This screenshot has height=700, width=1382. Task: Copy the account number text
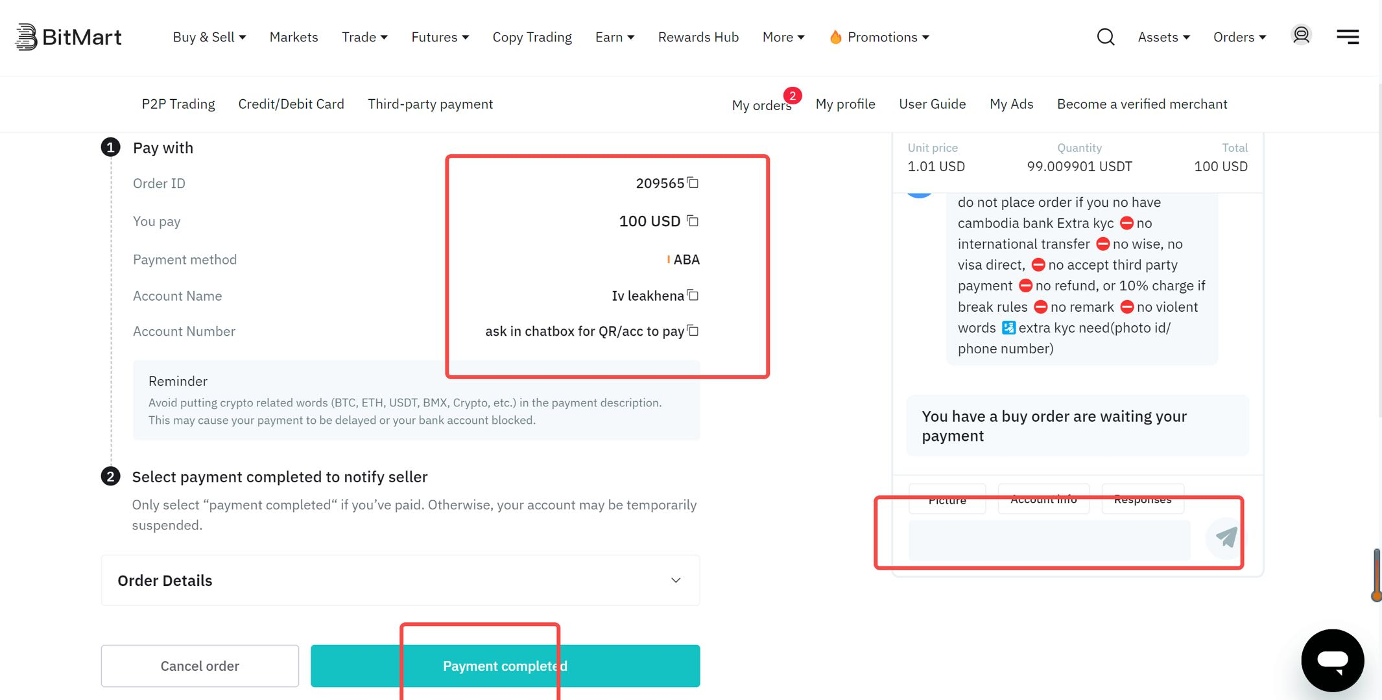[693, 331]
